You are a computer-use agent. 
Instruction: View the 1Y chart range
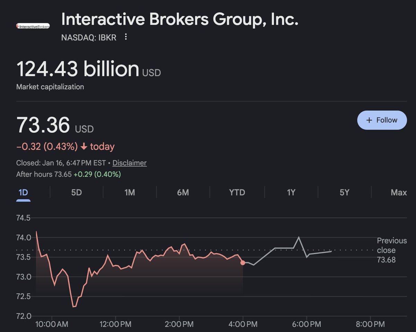click(291, 192)
